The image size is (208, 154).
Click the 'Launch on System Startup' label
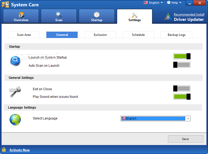pyautogui.click(x=48, y=57)
